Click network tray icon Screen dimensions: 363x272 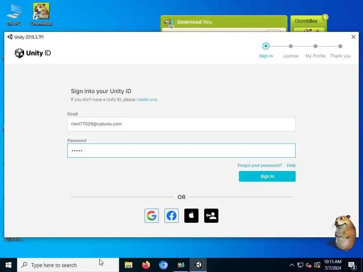(300, 265)
